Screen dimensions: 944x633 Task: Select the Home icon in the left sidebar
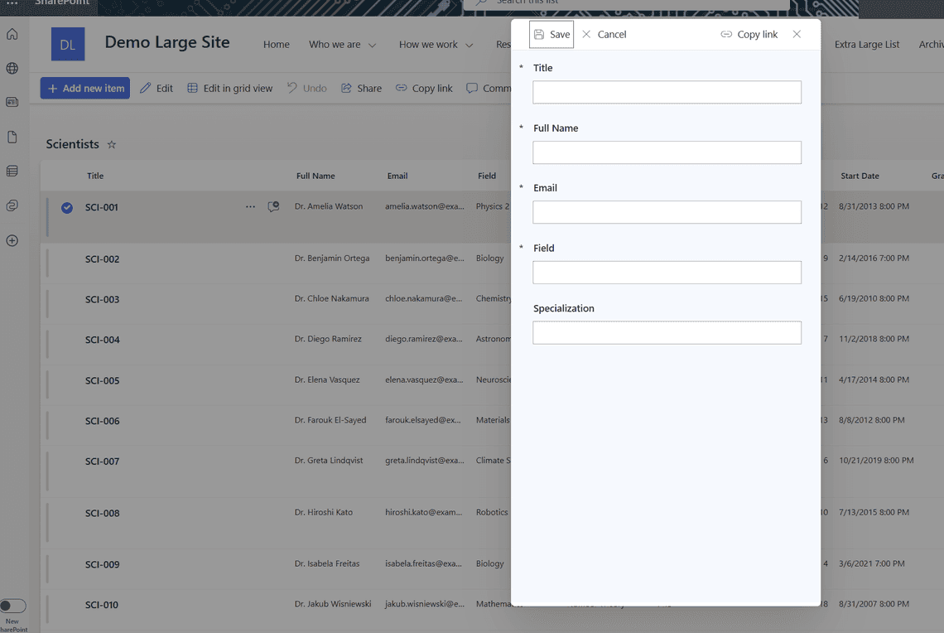[x=12, y=35]
